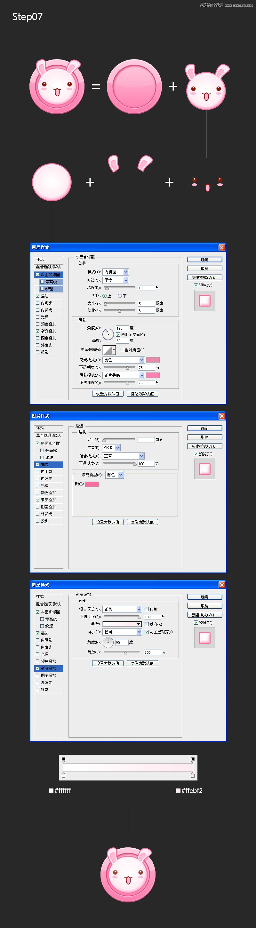Click 设置为默认值 in the 斜面和浮雕 dialog
This screenshot has height=928, width=256.
(108, 394)
